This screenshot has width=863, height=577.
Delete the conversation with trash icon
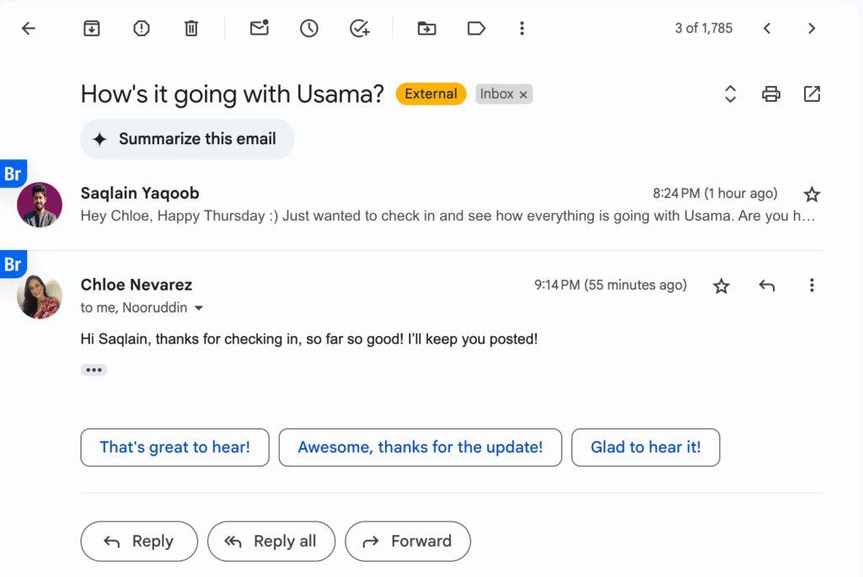point(191,29)
